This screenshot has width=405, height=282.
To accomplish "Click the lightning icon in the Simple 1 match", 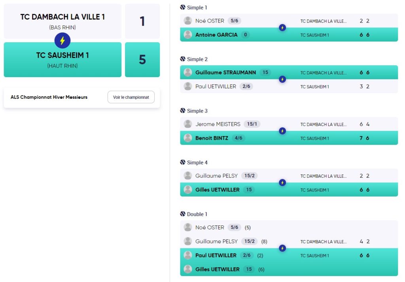I will tap(282, 28).
